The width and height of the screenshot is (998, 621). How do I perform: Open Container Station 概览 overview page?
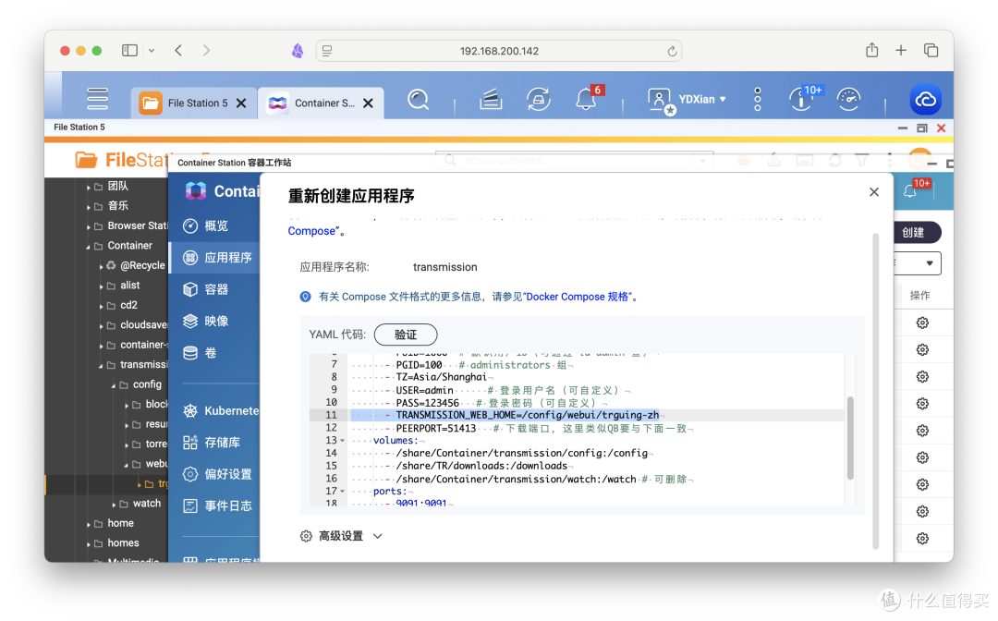tap(214, 225)
